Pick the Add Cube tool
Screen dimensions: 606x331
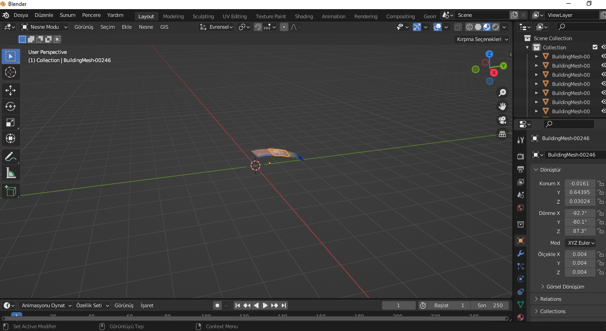point(11,191)
